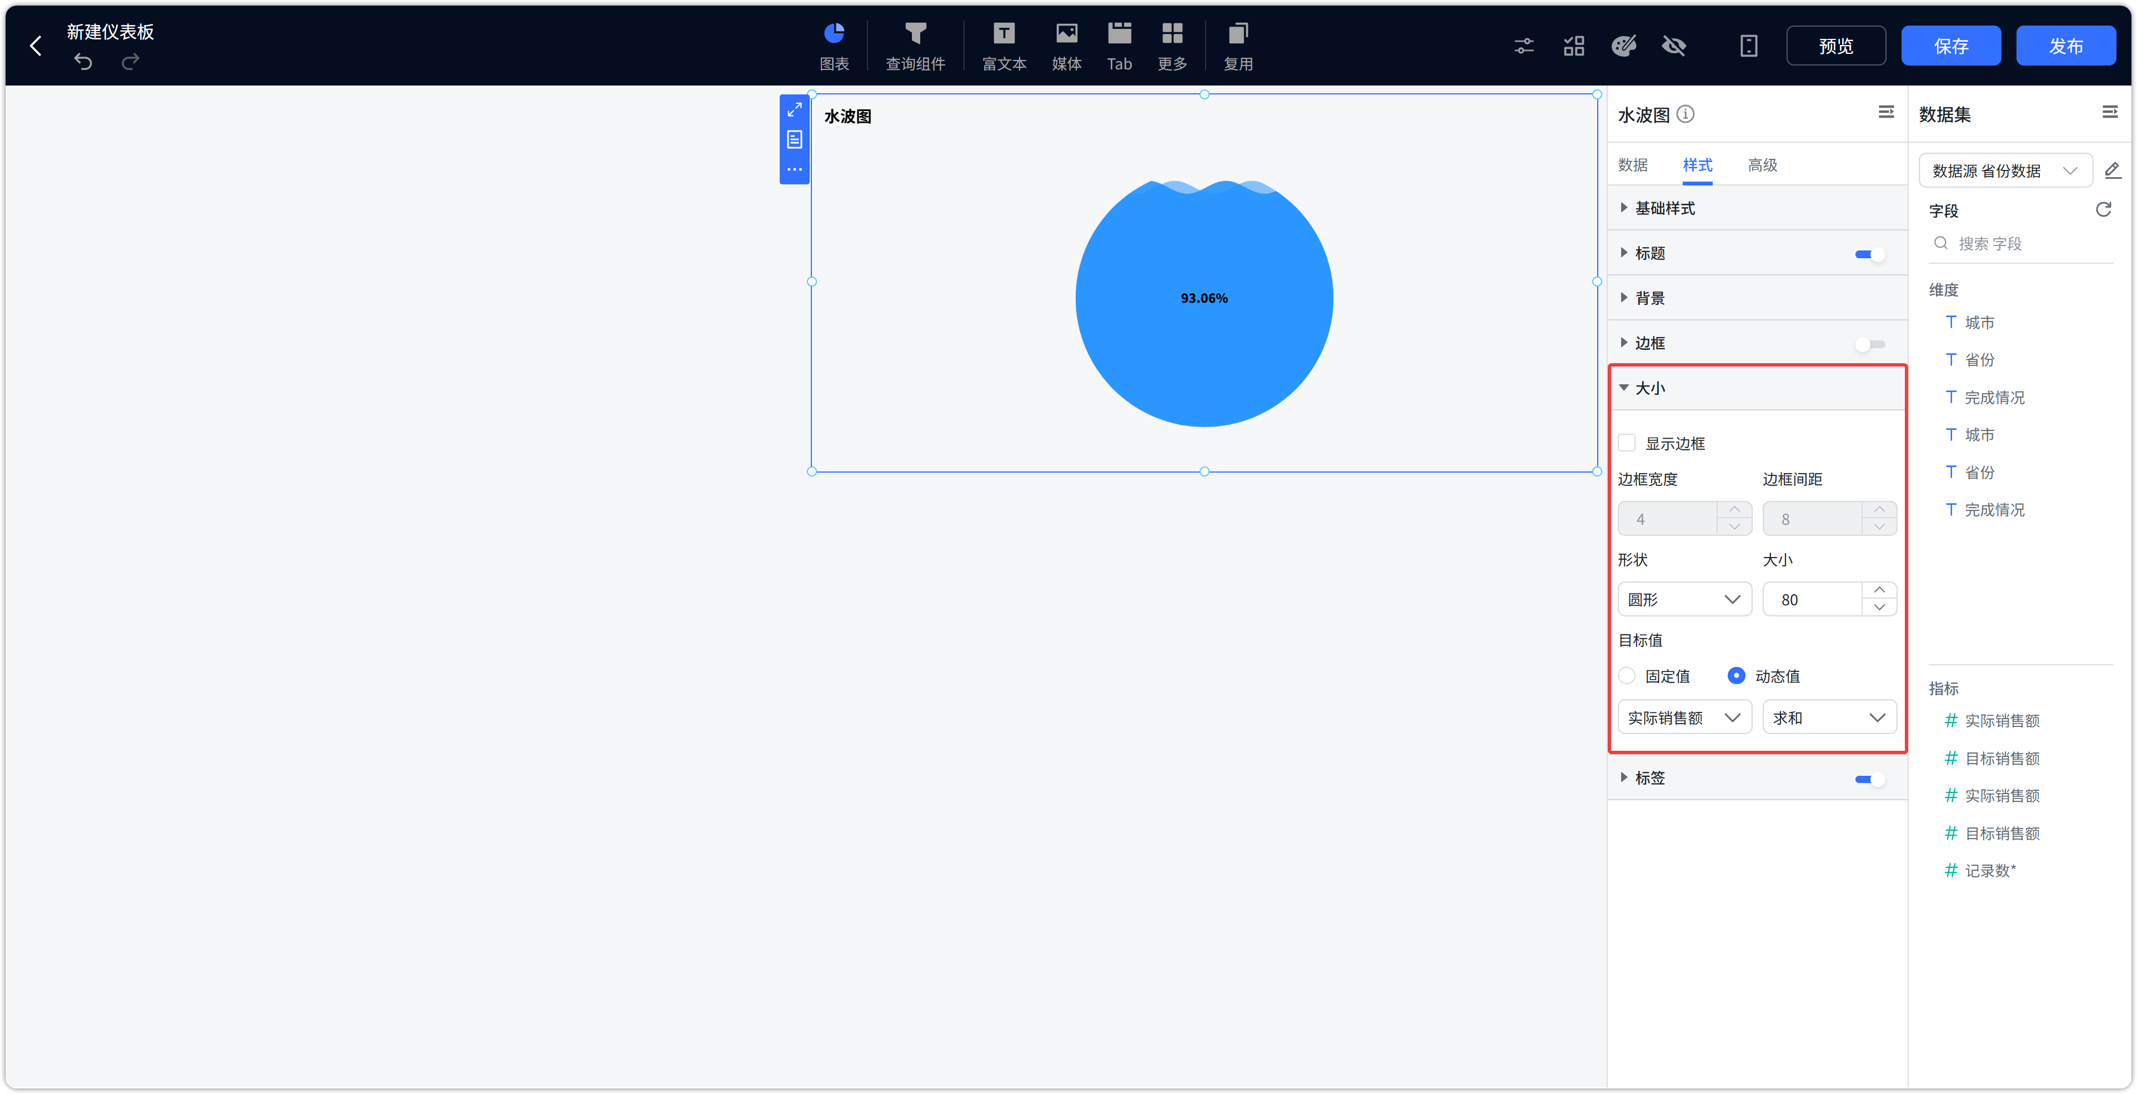
Task: Edit the dataset with pencil icon
Action: pos(2112,171)
